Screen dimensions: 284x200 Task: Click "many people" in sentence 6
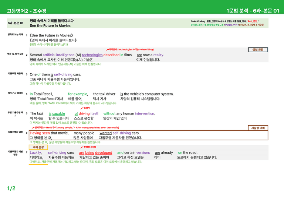click(84, 133)
